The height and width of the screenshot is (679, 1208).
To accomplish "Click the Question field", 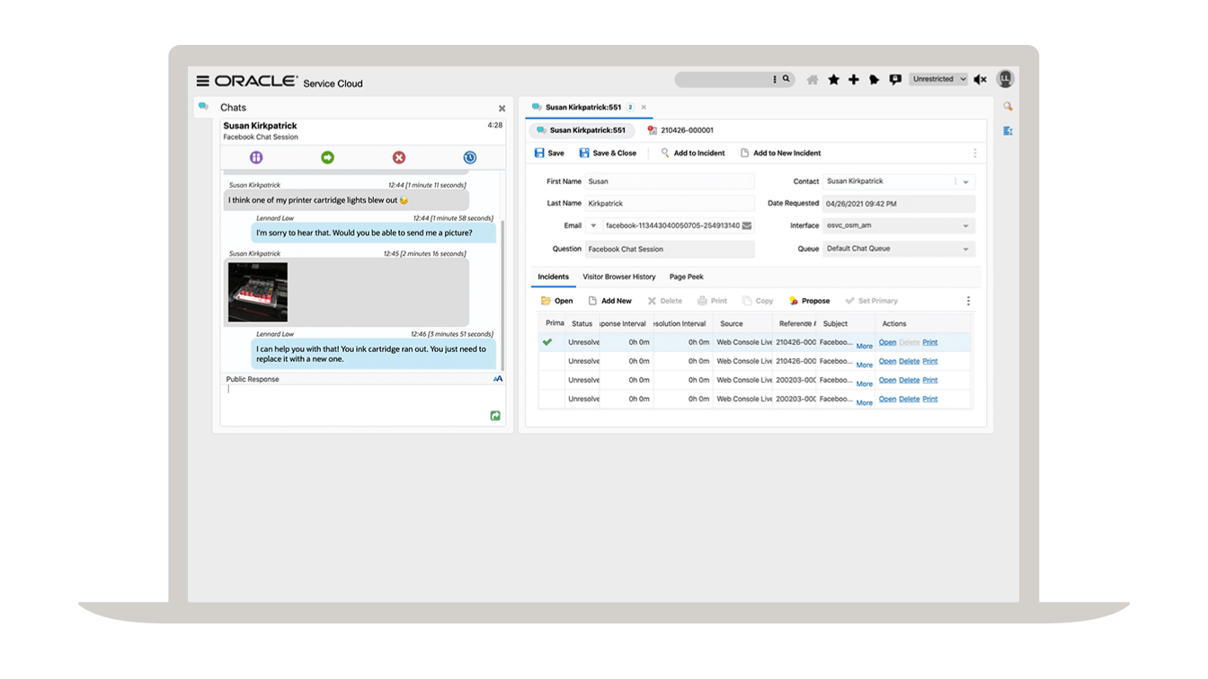I will click(x=670, y=249).
